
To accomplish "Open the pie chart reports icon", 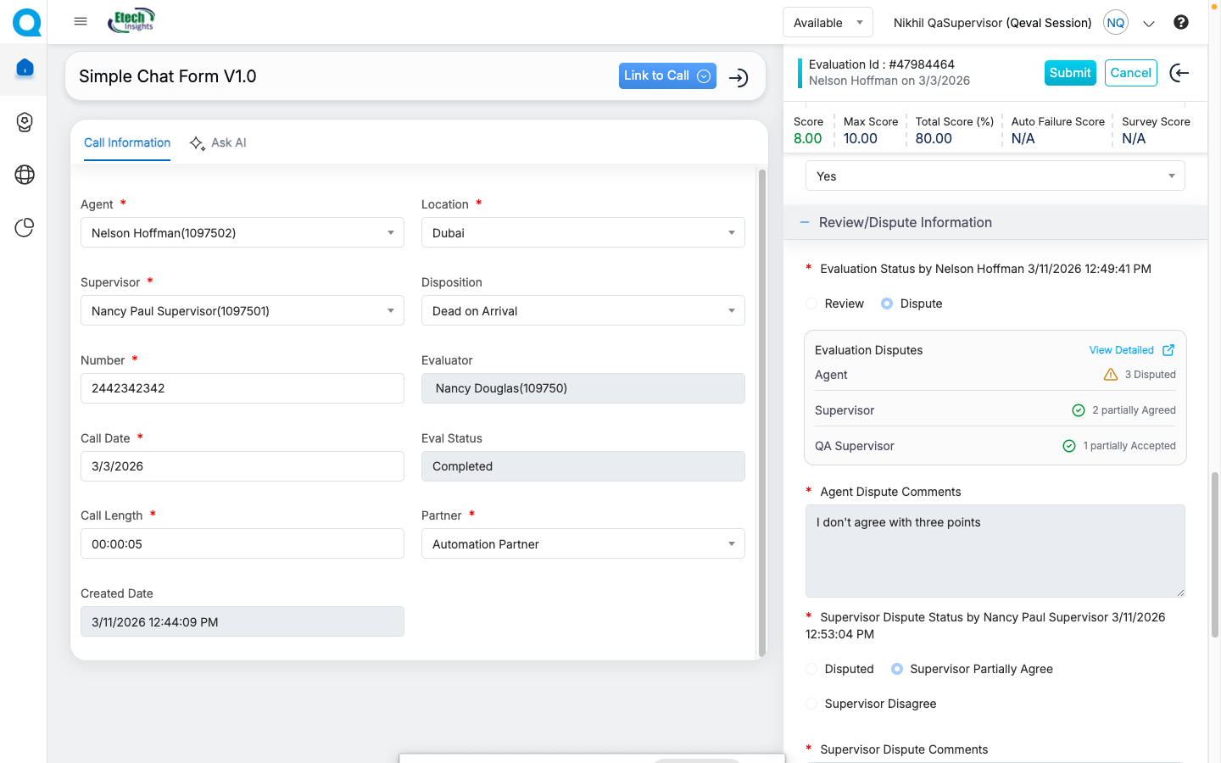I will (x=25, y=227).
